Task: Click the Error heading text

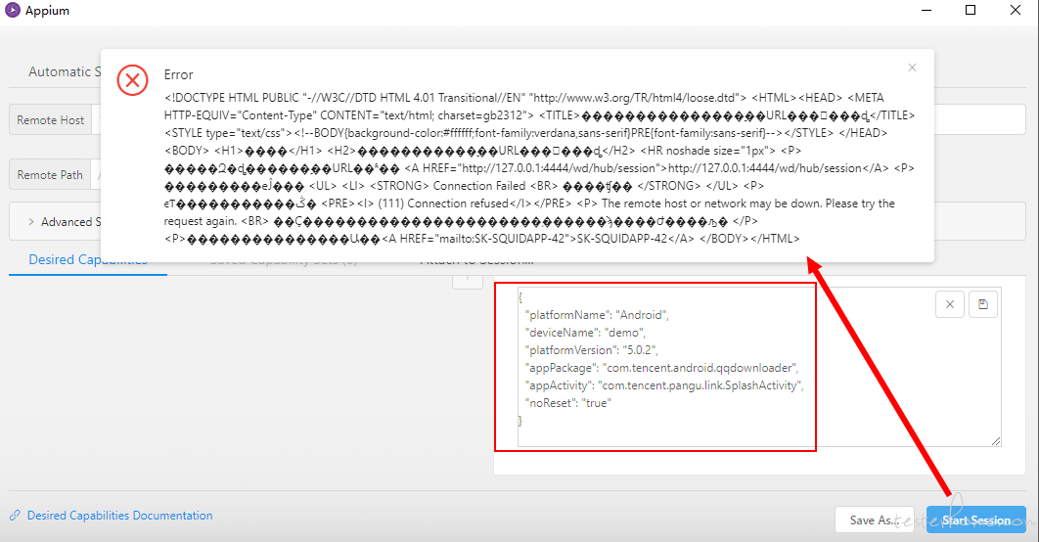Action: (x=179, y=75)
